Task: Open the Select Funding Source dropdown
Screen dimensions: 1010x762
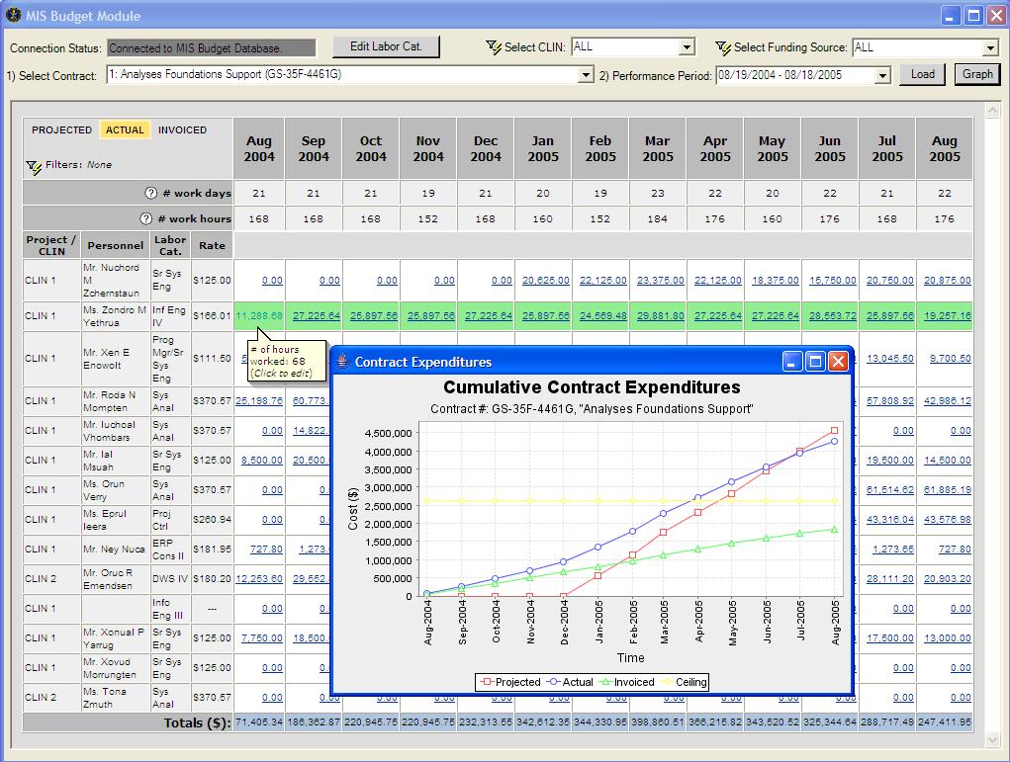Action: click(990, 47)
